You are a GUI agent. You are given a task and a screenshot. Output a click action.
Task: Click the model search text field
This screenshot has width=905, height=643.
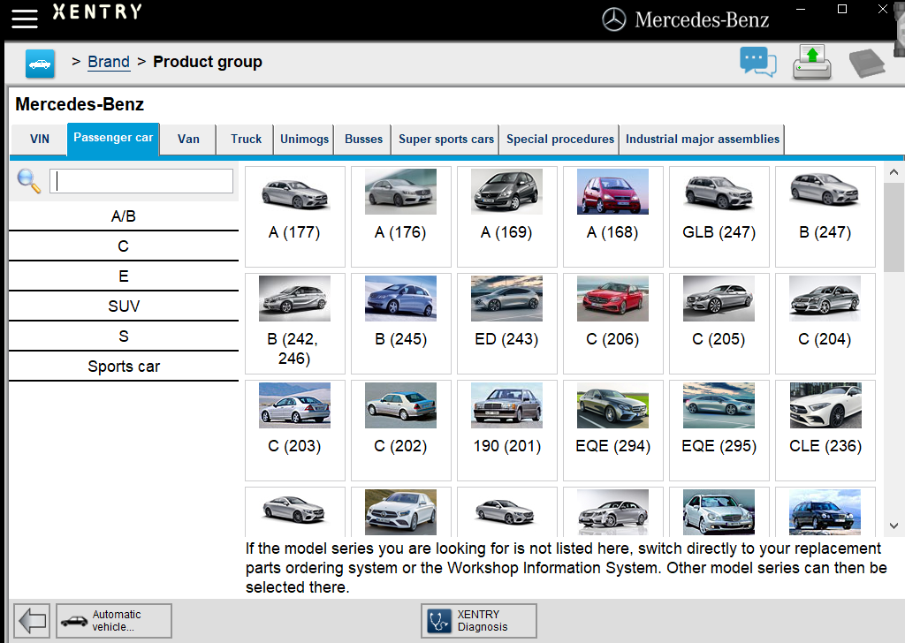(141, 181)
